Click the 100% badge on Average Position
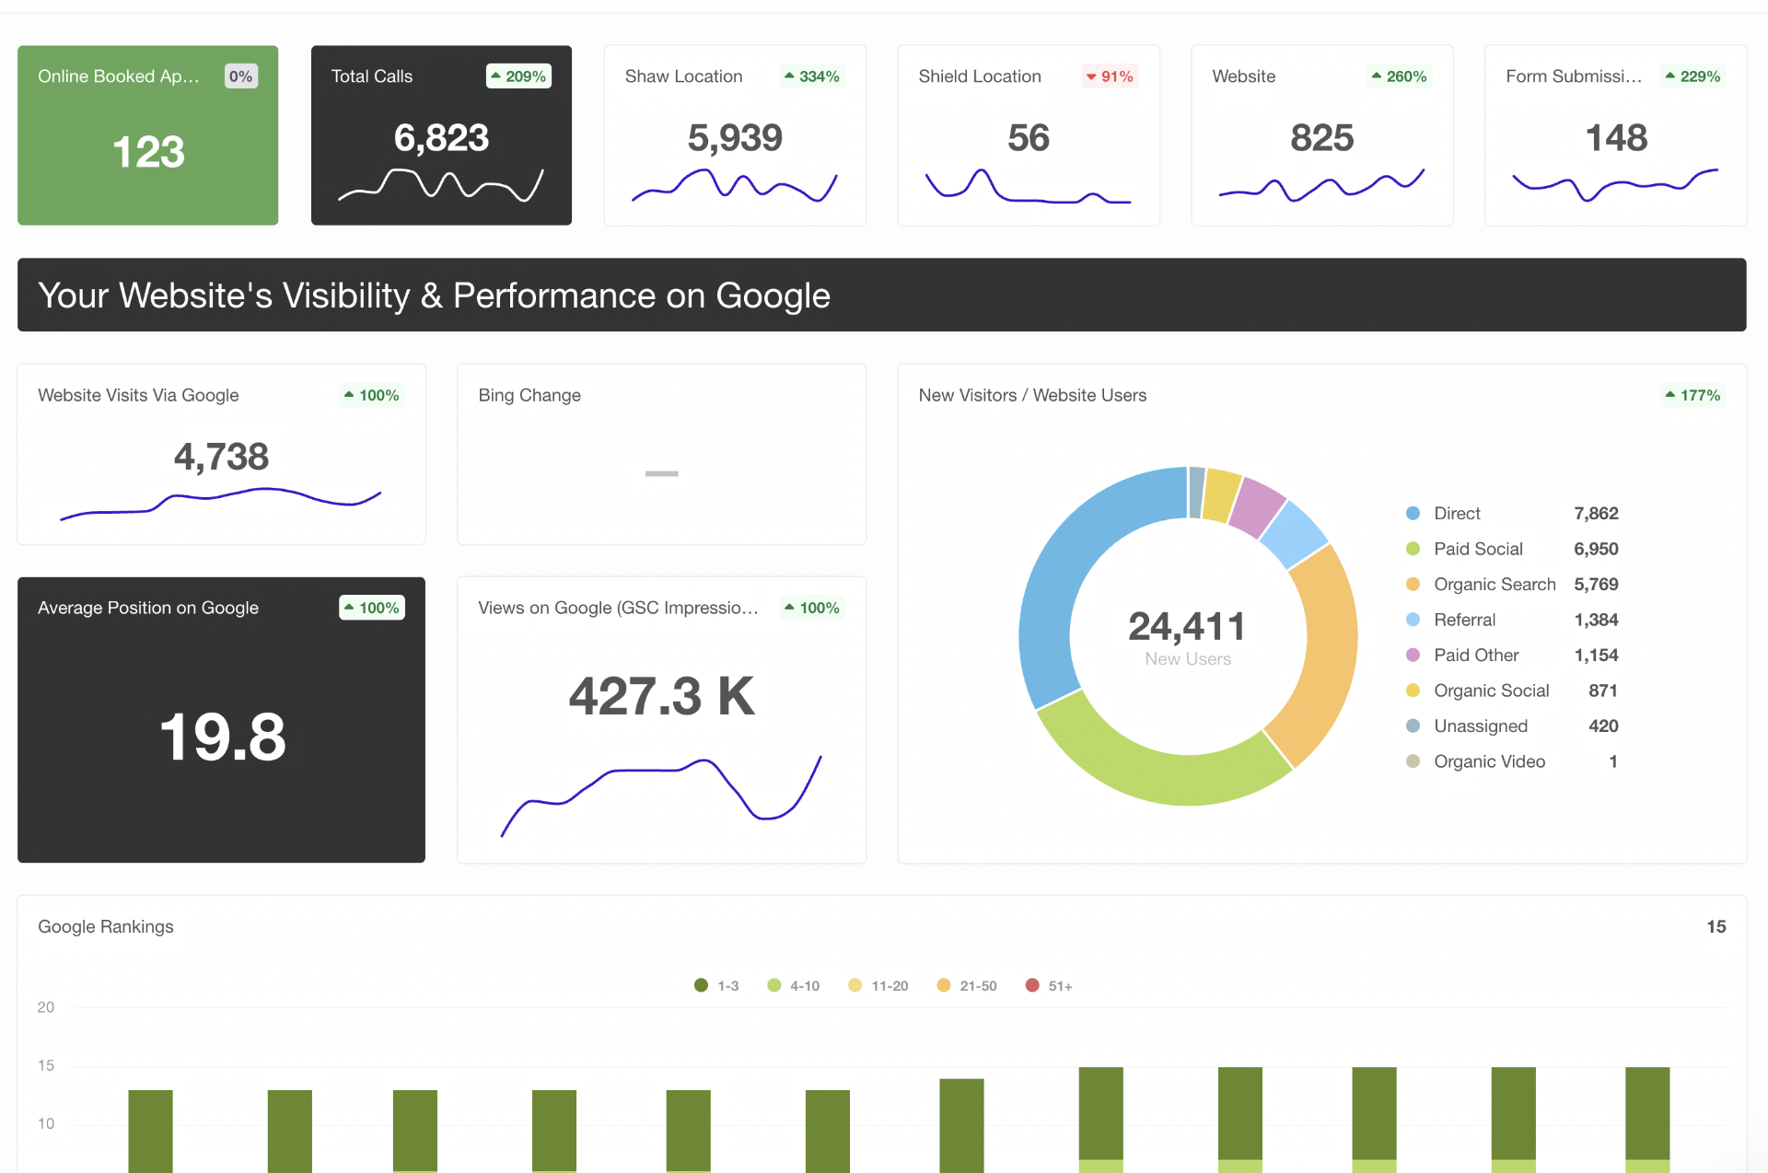The width and height of the screenshot is (1768, 1173). (x=372, y=608)
